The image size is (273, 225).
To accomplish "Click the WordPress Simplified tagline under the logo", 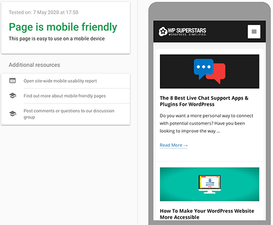I will (x=187, y=35).
